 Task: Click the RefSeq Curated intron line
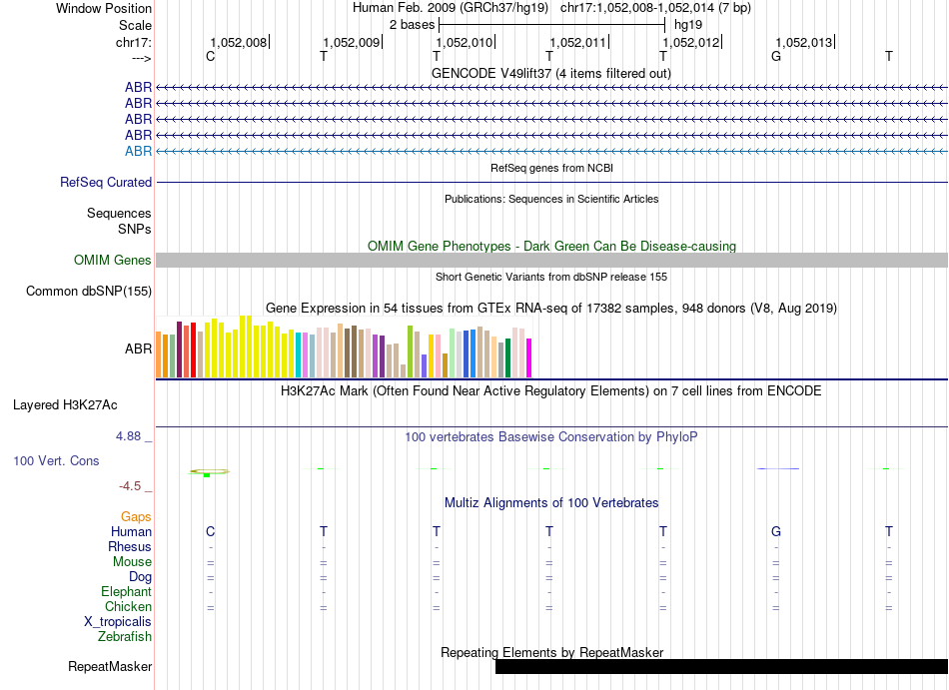tap(551, 182)
